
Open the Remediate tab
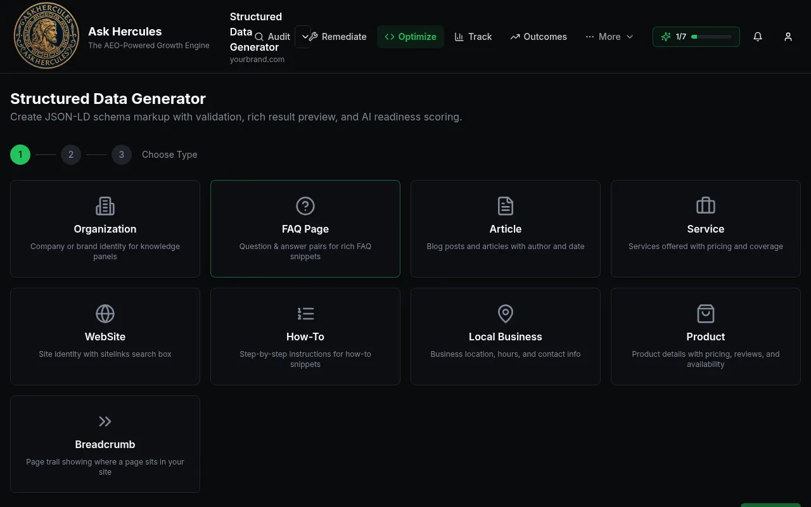[338, 37]
